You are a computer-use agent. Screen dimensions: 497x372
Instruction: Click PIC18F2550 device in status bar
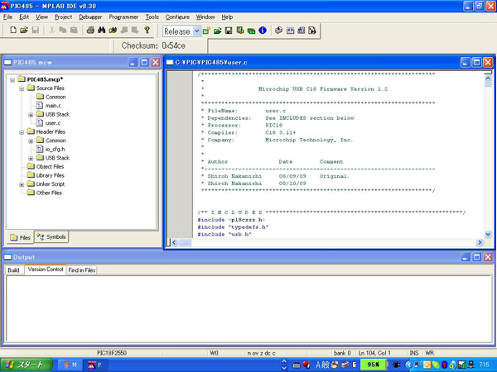[x=112, y=353]
